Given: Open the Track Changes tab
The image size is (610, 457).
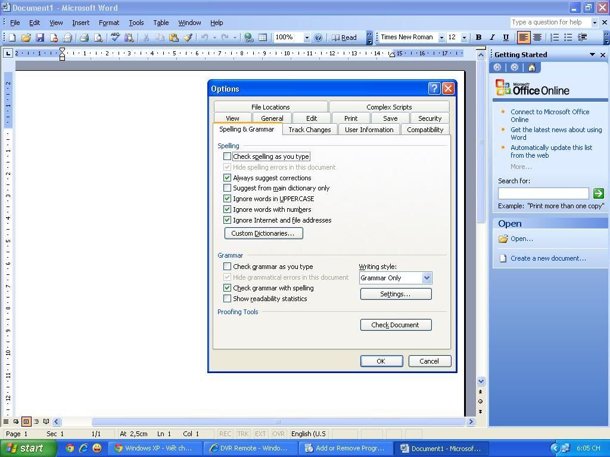Looking at the screenshot, I should click(310, 129).
